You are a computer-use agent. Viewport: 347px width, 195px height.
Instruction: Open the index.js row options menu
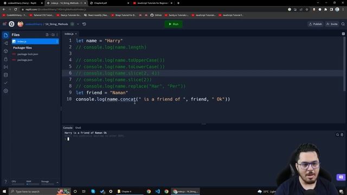57,41
